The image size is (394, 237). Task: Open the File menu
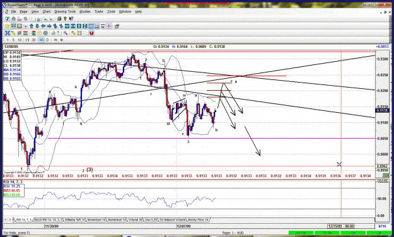coord(13,11)
